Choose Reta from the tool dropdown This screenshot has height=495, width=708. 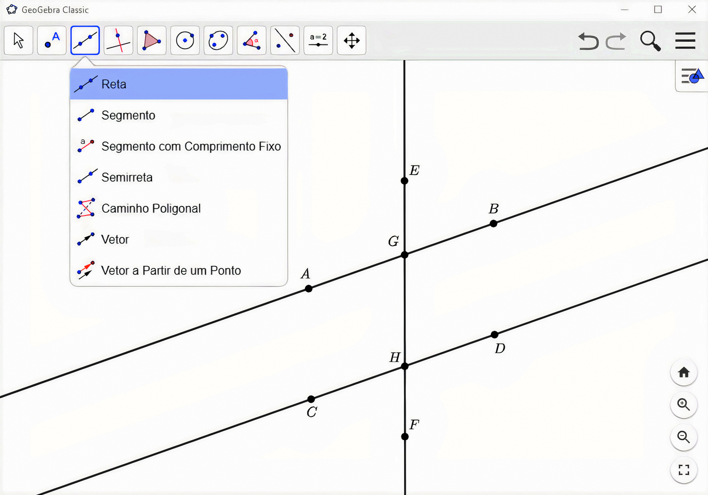(x=179, y=84)
